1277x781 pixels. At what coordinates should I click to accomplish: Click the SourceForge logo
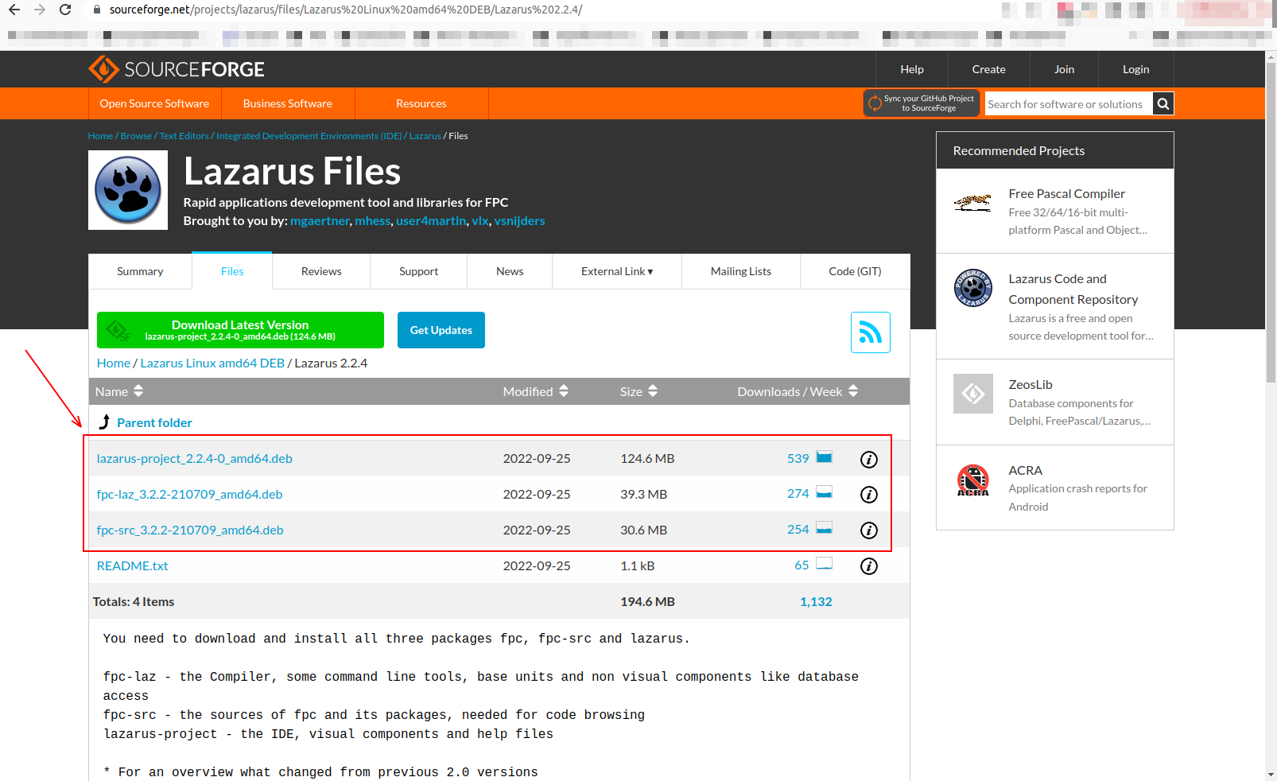point(176,69)
